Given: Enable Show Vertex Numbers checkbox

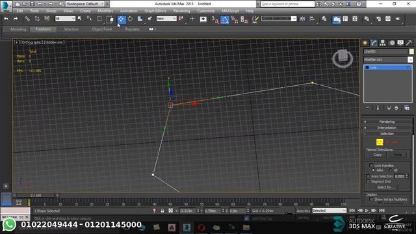Looking at the screenshot, I should tap(371, 200).
